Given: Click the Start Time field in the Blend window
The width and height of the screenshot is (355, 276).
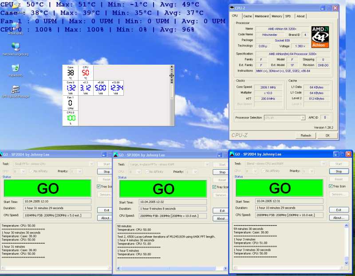Looking at the screenshot, I should [x=289, y=201].
